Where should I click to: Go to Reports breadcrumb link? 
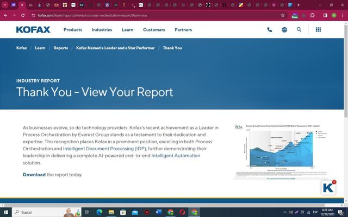pos(61,48)
